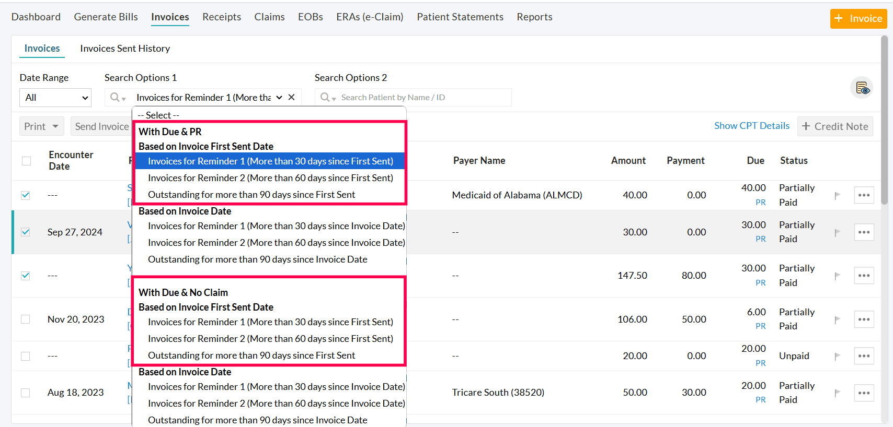The image size is (893, 427).
Task: Click the flag icon in the Unpaid row
Action: [837, 356]
